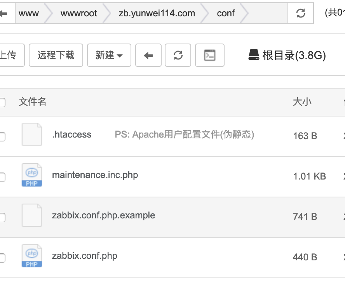Tick the checkbox for .htaccess

click(x=2, y=136)
